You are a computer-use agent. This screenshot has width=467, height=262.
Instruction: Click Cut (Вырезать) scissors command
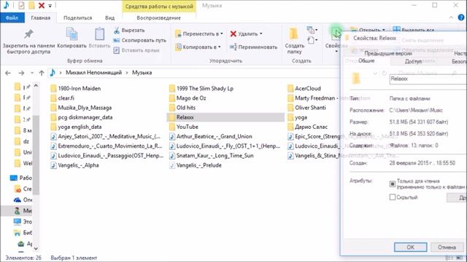coord(129,31)
